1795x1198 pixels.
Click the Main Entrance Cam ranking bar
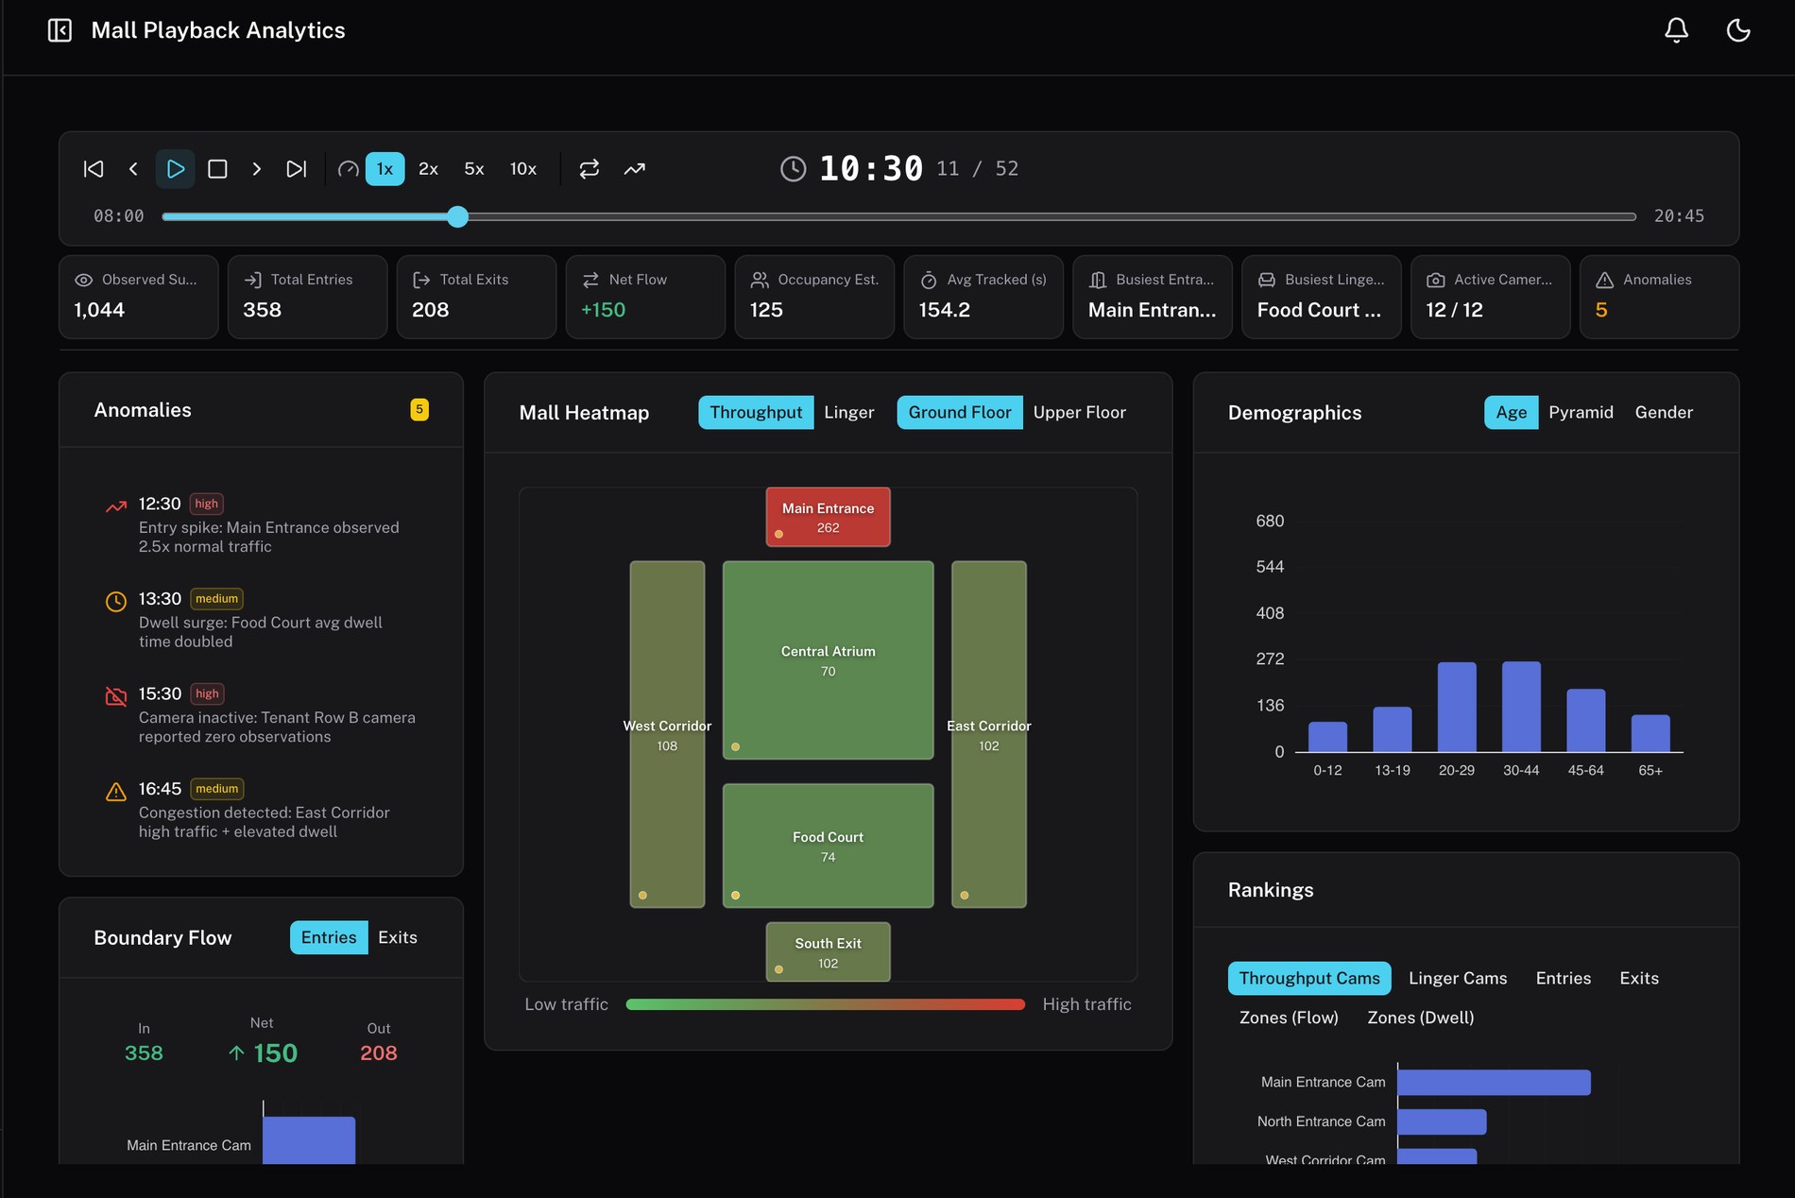pyautogui.click(x=1494, y=1083)
